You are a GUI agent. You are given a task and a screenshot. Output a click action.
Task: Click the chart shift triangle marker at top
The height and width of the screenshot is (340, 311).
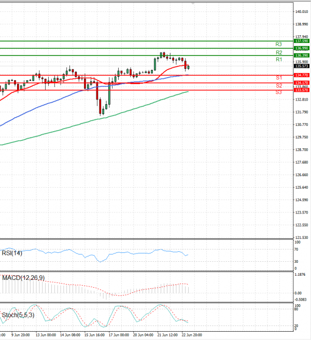(193, 4)
